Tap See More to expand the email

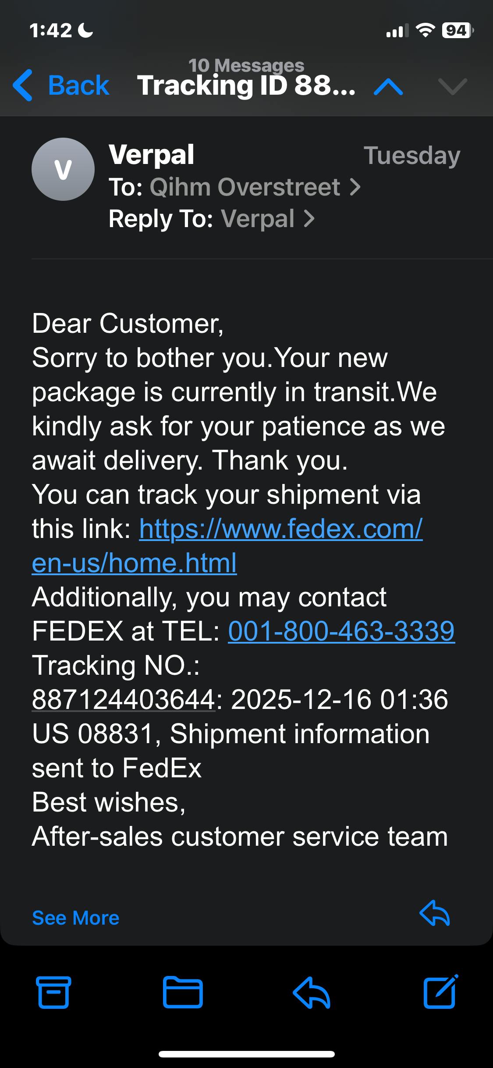point(75,918)
